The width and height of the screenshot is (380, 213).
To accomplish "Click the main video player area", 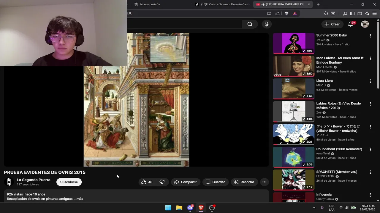I will pos(136,100).
